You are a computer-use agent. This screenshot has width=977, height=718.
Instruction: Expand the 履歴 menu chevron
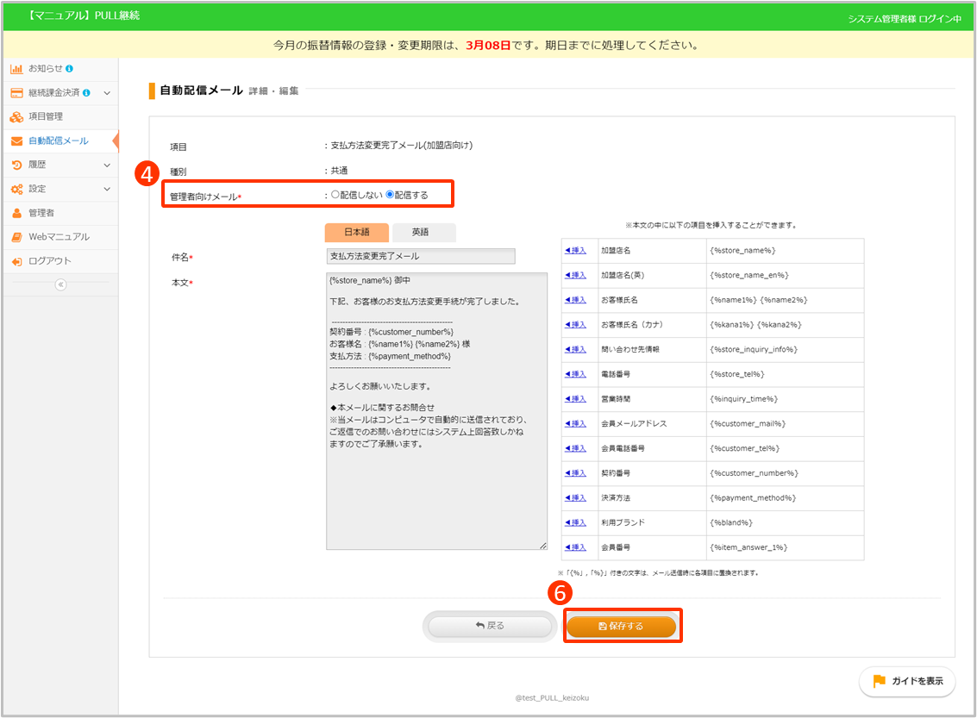107,165
